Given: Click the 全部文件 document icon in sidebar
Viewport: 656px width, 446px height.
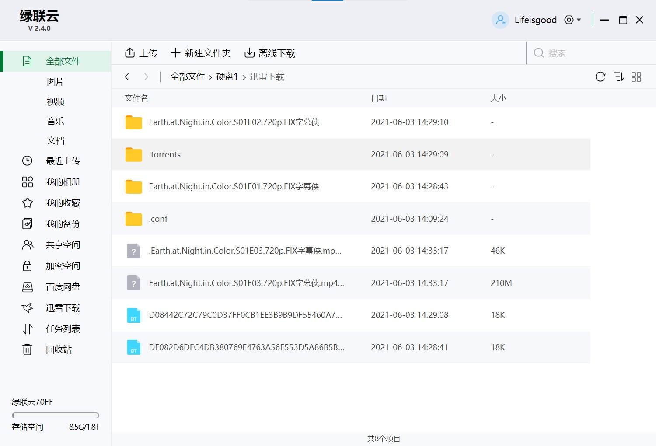Looking at the screenshot, I should click(27, 61).
